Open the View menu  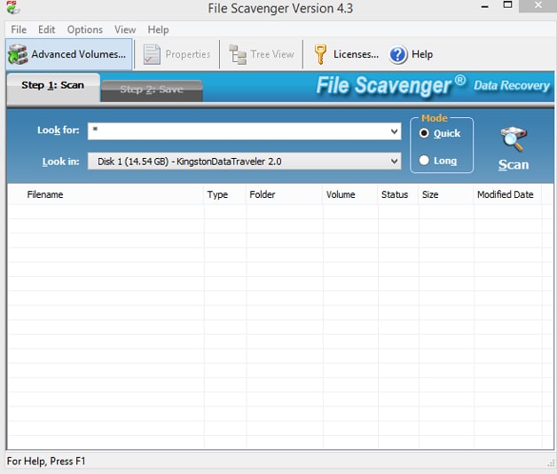(125, 29)
